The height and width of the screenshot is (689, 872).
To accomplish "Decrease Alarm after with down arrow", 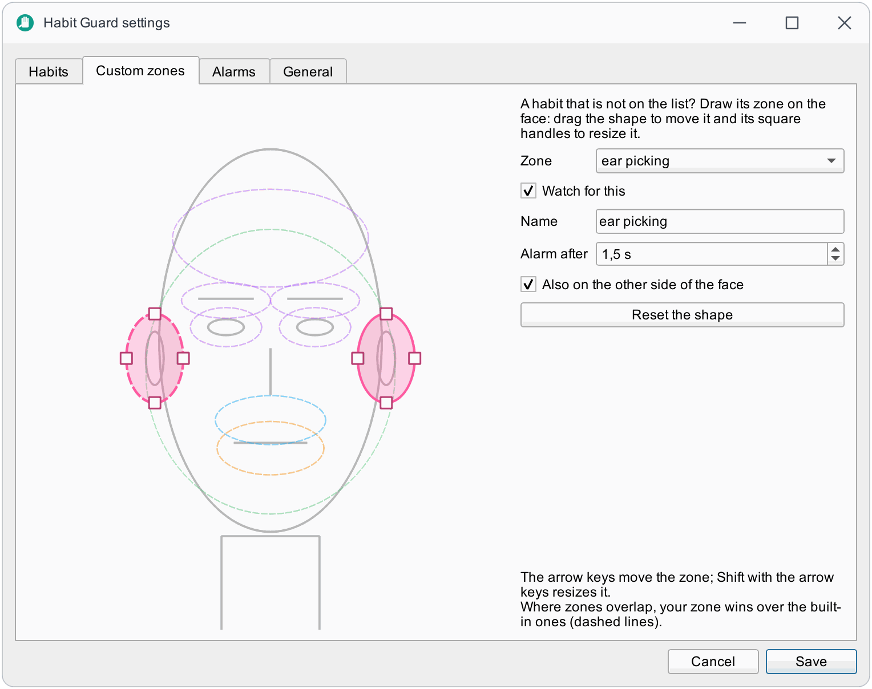I will [835, 259].
